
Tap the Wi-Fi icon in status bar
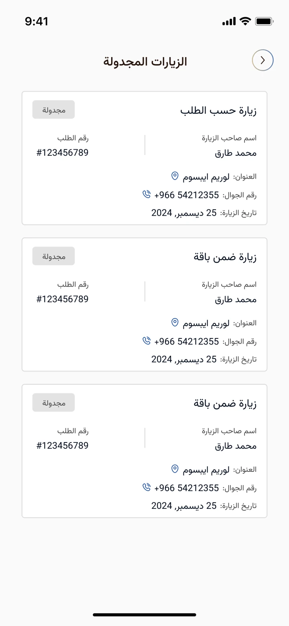tap(244, 22)
